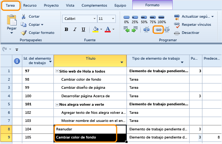Click the Unlink Tasks broken chain icon

[x=167, y=29]
